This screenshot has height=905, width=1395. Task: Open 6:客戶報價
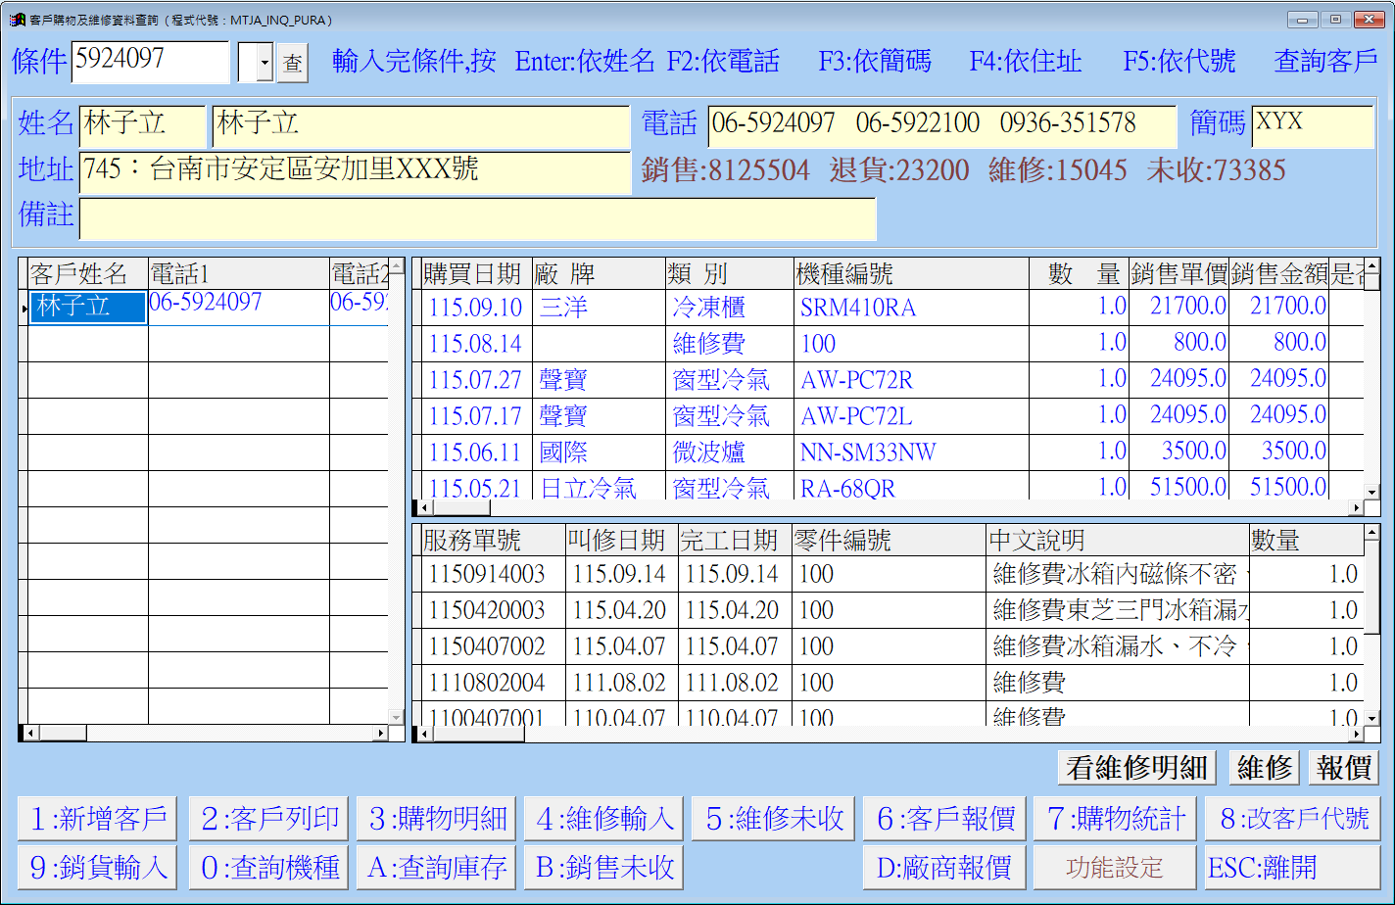point(945,818)
